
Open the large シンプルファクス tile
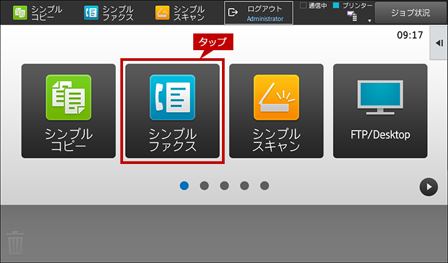point(173,111)
